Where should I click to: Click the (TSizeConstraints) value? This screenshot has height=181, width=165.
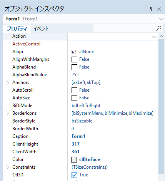point(90,167)
